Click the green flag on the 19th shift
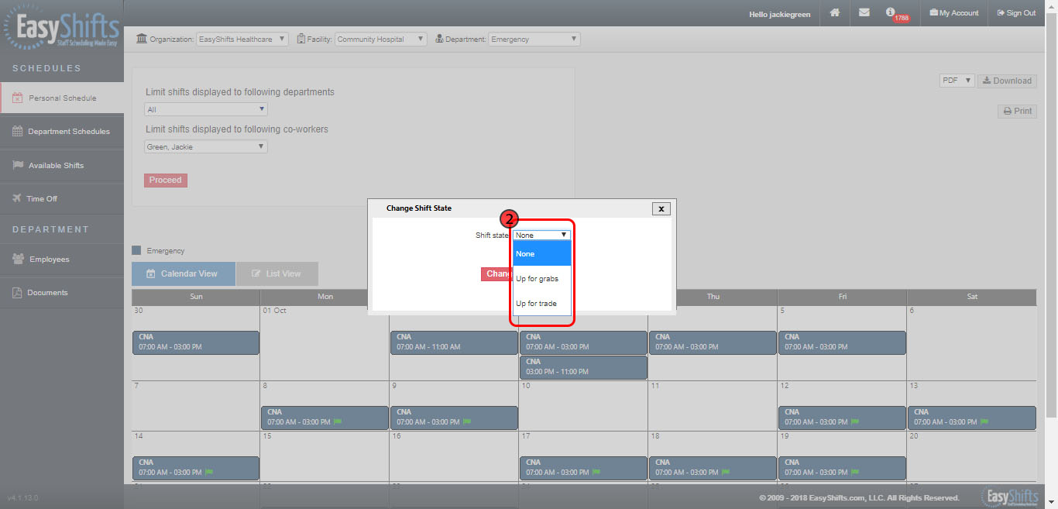The width and height of the screenshot is (1058, 509). tap(854, 472)
